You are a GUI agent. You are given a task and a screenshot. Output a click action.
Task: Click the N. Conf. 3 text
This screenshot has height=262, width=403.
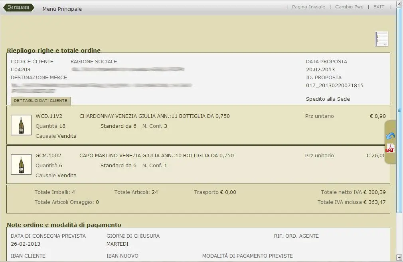point(155,126)
